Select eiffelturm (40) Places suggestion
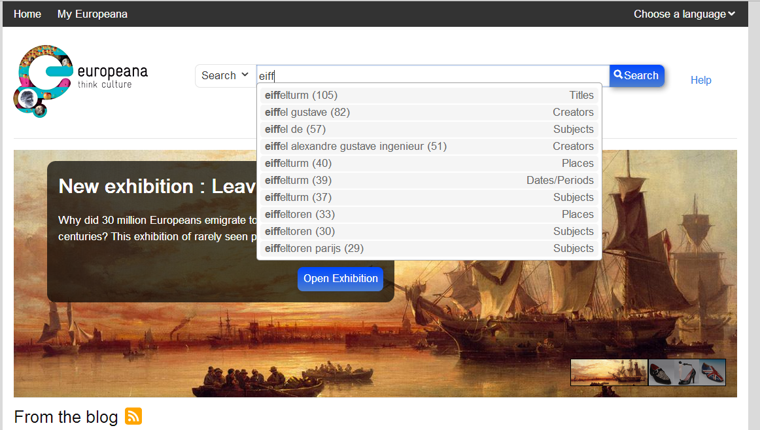The width and height of the screenshot is (760, 430). (x=429, y=163)
